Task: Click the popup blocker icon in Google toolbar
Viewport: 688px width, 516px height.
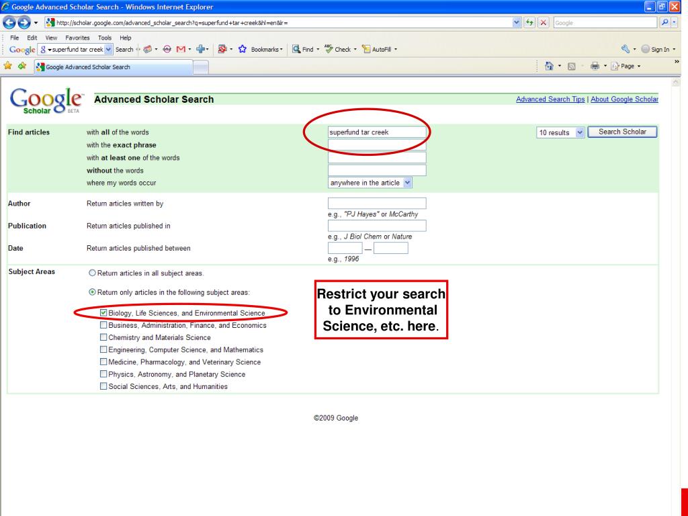Action: 222,50
